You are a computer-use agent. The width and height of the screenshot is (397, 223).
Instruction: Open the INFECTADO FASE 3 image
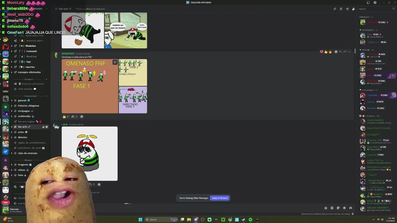pos(133,100)
